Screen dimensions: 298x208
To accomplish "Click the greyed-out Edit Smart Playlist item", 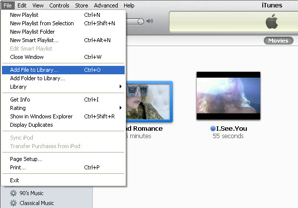I will pyautogui.click(x=63, y=49).
